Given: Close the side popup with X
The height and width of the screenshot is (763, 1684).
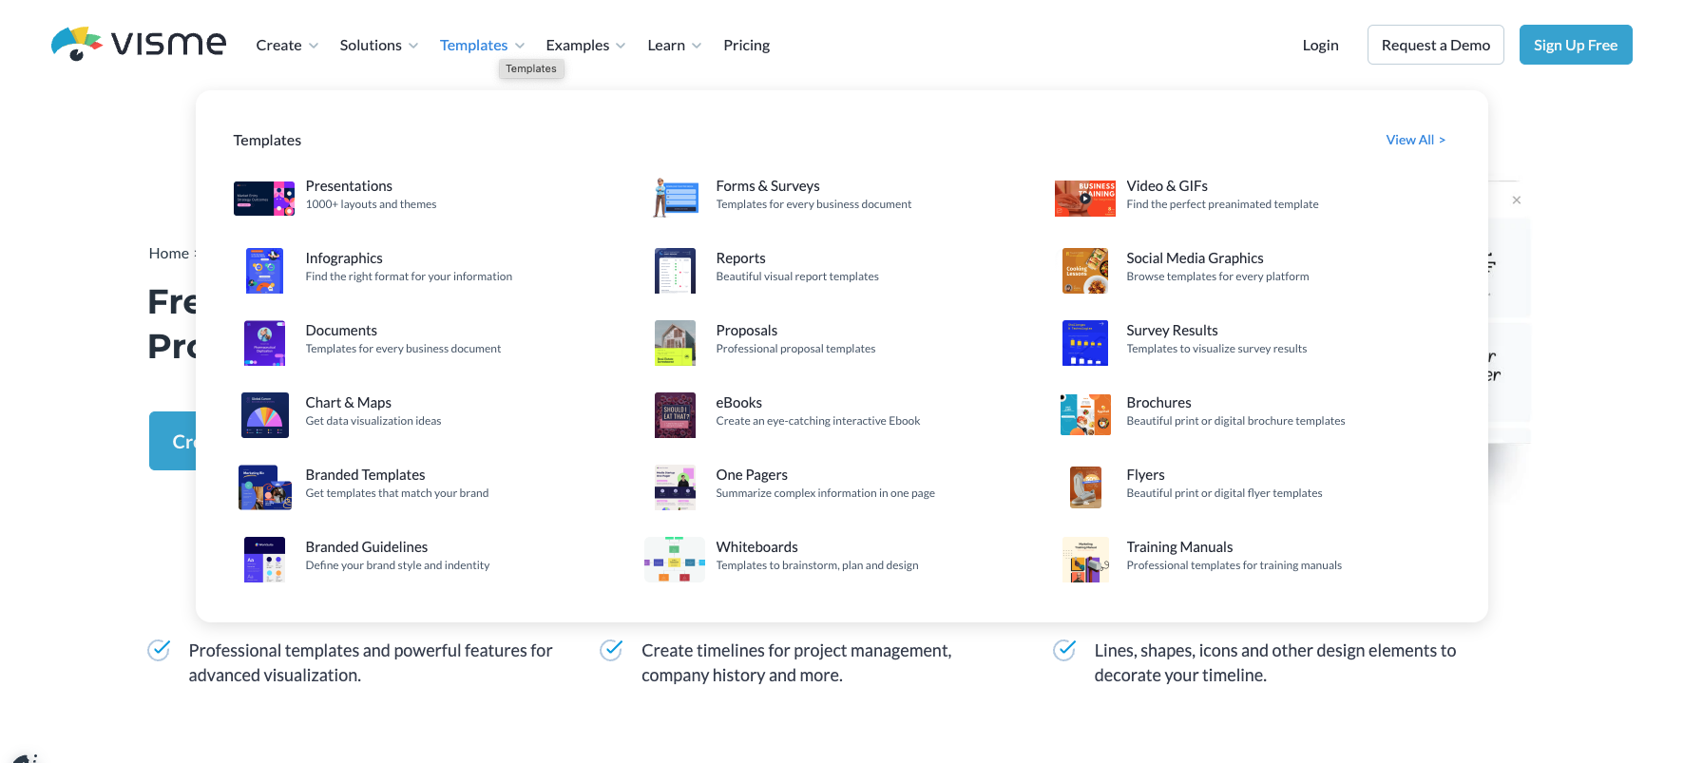Looking at the screenshot, I should (x=1517, y=200).
